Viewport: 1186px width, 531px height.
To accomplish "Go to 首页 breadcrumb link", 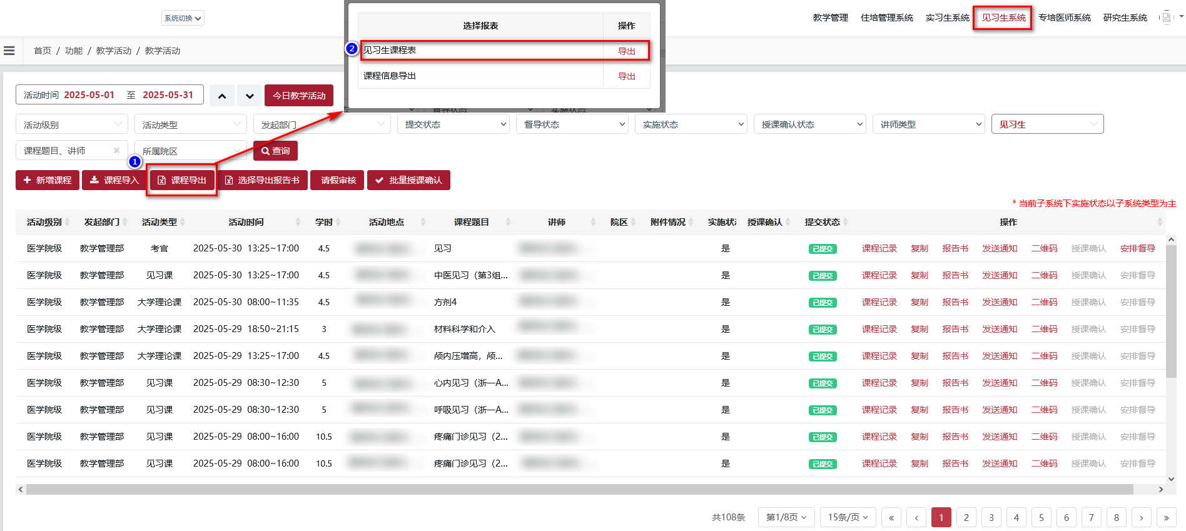I will click(x=43, y=51).
